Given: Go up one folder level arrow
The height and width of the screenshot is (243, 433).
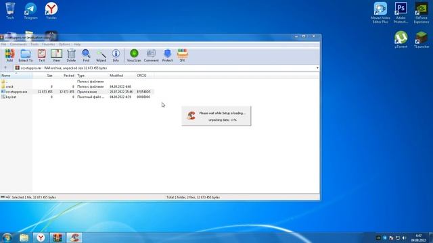Looking at the screenshot, I should pos(5,67).
